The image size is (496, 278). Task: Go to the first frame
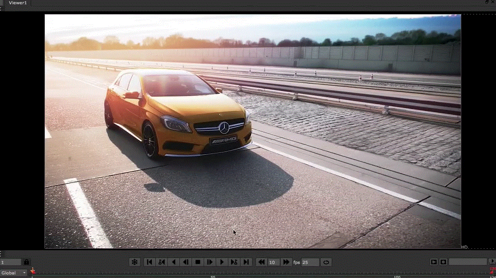click(x=149, y=262)
